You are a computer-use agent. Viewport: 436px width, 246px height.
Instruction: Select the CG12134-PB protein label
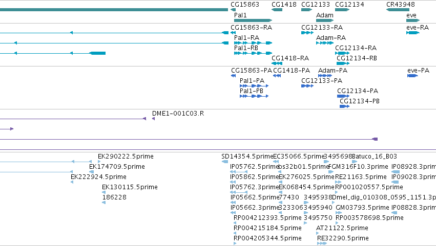(x=360, y=101)
